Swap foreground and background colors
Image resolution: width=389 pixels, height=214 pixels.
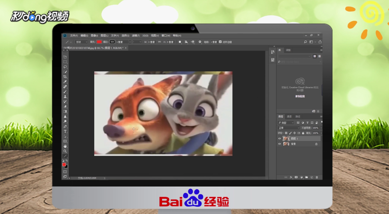click(x=67, y=160)
